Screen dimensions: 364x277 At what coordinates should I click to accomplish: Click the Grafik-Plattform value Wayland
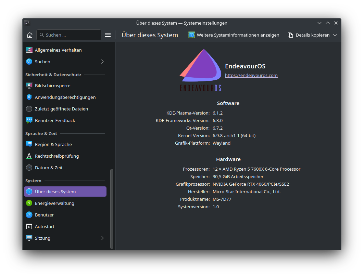coord(222,143)
